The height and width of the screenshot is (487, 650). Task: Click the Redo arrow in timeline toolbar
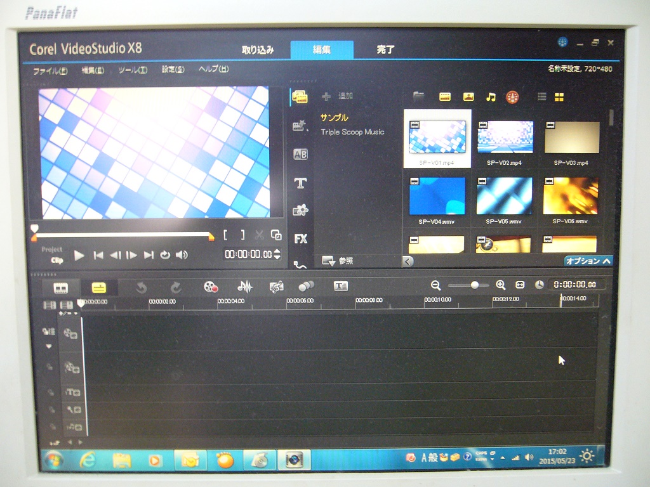[x=176, y=287]
